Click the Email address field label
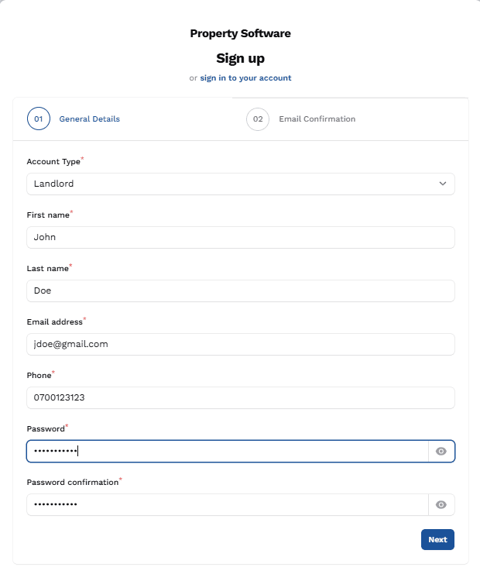 point(54,321)
